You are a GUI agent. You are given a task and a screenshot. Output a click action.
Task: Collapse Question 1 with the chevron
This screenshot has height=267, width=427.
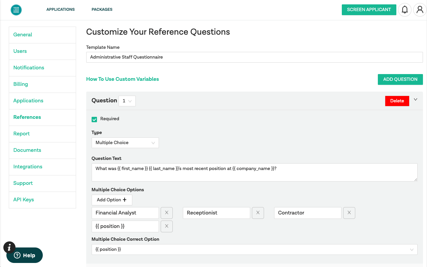click(x=416, y=100)
